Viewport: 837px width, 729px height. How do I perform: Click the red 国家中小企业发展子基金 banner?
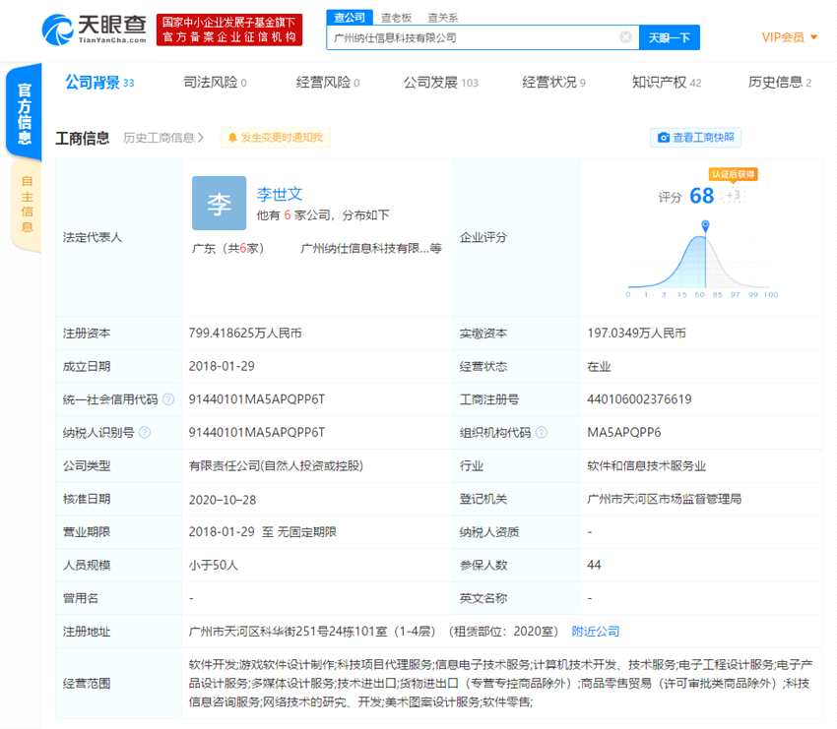coord(229,30)
